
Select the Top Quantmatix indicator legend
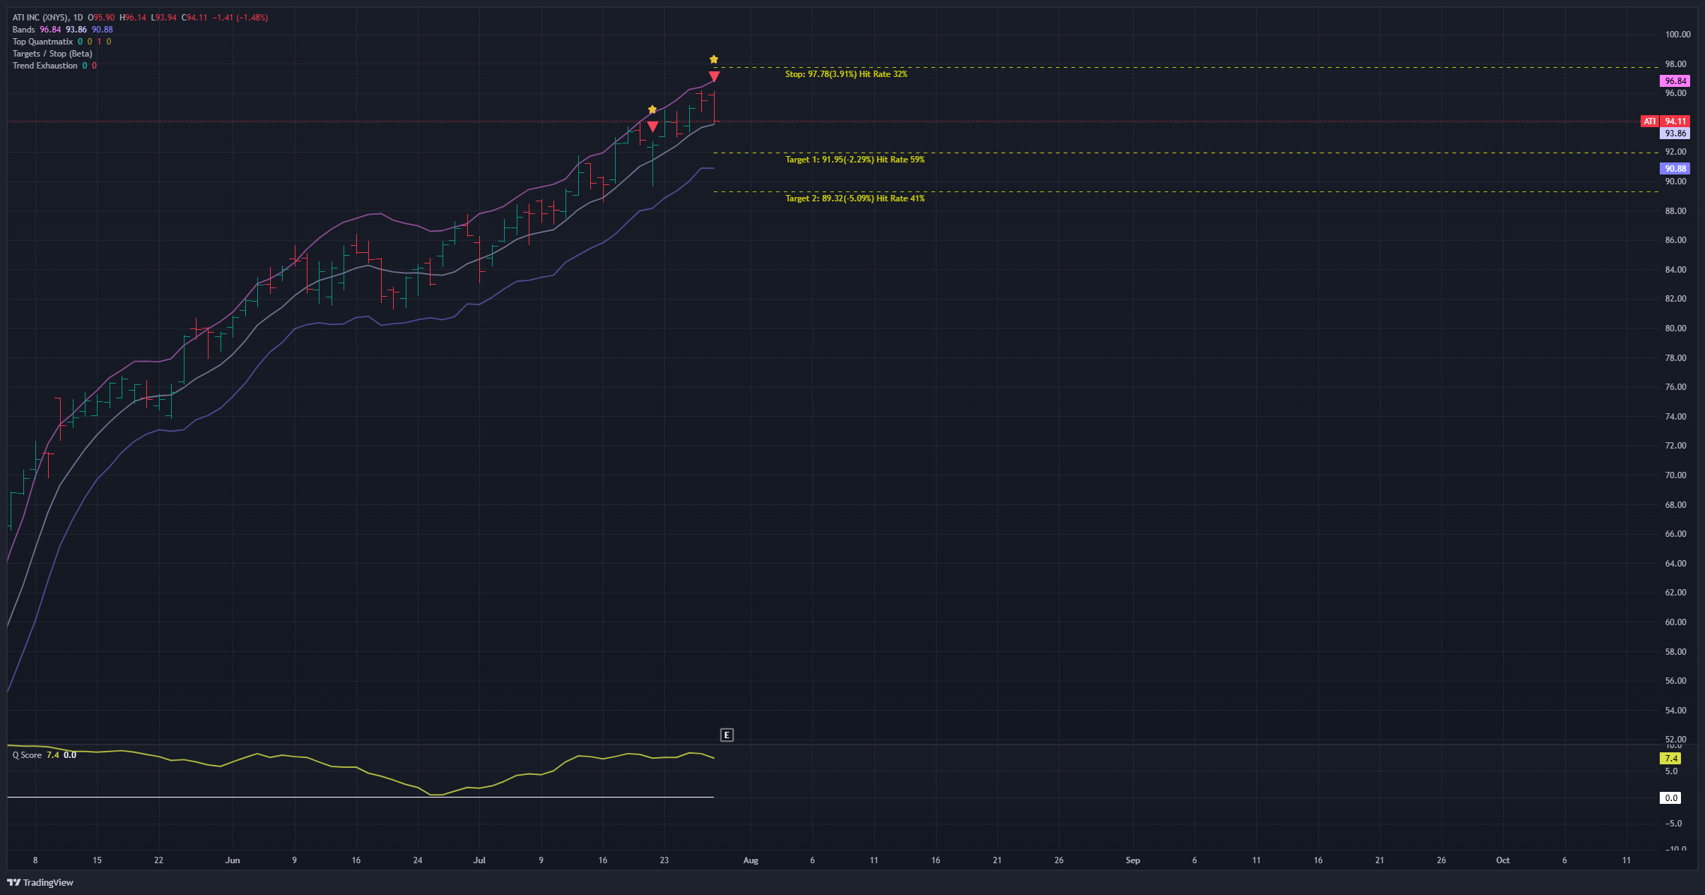(x=42, y=42)
